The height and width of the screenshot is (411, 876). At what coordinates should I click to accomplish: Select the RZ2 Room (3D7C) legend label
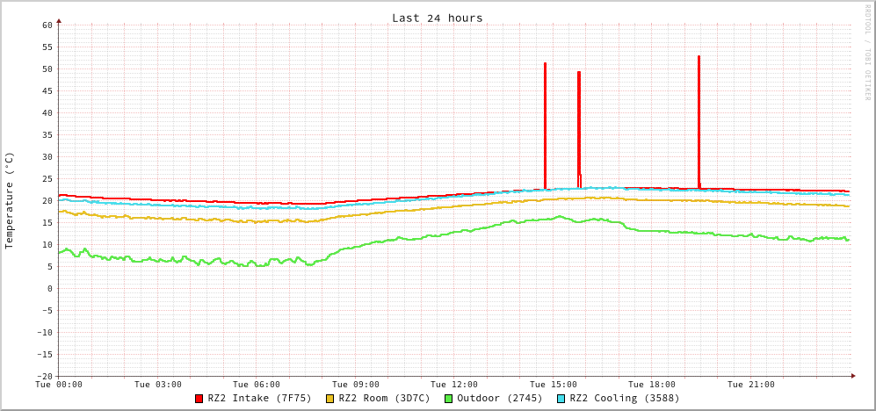[x=384, y=398]
